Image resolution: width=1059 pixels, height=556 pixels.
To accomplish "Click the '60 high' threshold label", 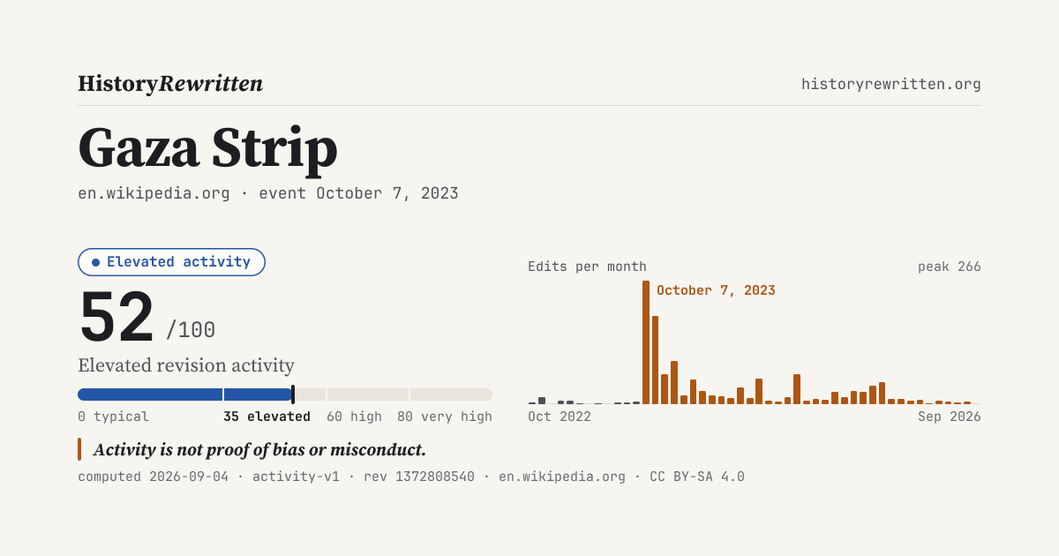I will click(x=354, y=417).
